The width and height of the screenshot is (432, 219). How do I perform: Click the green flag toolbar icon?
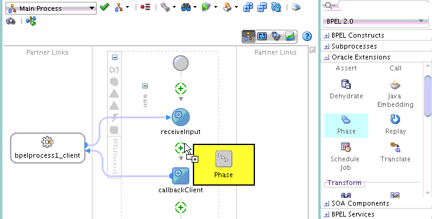[x=206, y=7]
